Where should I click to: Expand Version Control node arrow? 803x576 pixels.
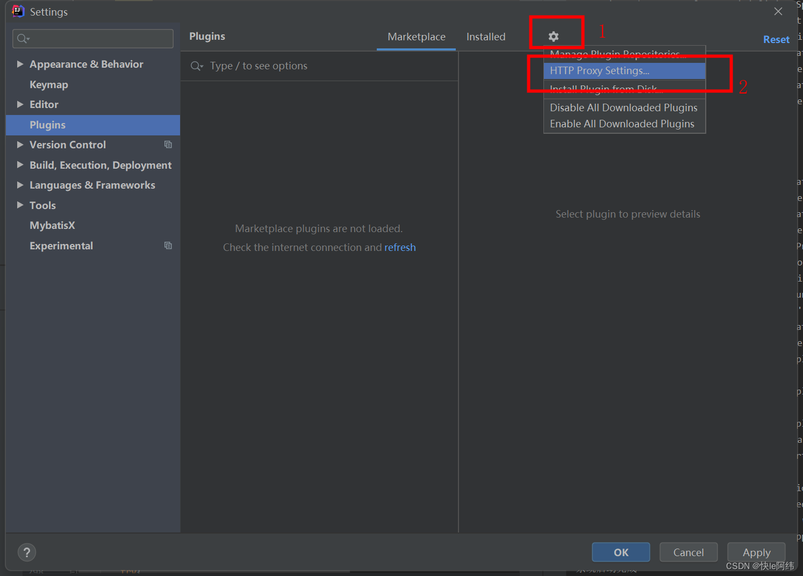click(x=20, y=145)
